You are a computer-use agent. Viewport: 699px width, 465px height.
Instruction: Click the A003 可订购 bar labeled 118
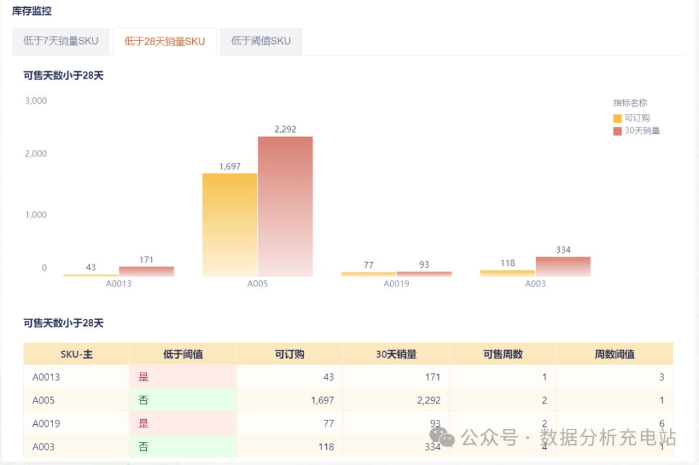pyautogui.click(x=507, y=273)
